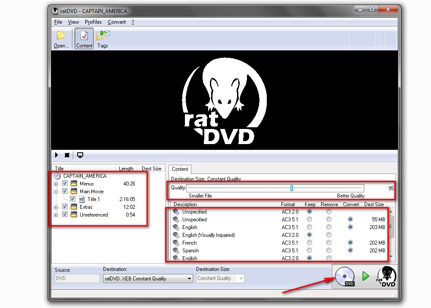Screen dimensions: 431x308
Task: Click audio icon of Unspecified AC3 2.0 track
Action: click(176, 212)
